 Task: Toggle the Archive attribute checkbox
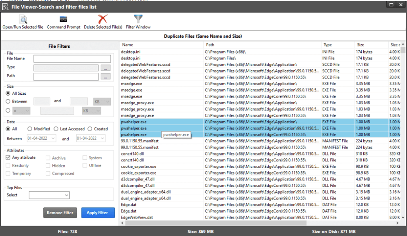pyautogui.click(x=48, y=158)
